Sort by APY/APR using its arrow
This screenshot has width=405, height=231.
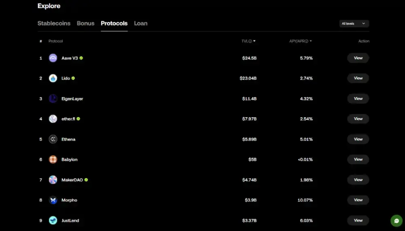click(311, 41)
